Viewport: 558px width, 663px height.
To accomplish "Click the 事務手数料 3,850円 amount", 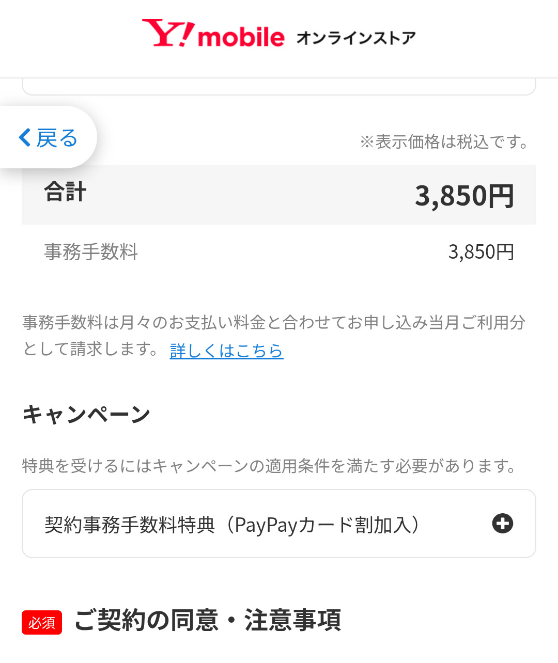I will click(x=481, y=252).
